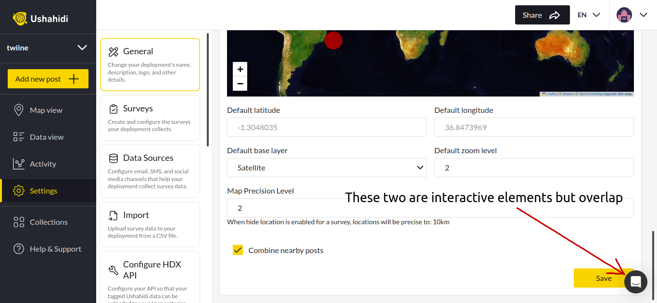Open Collections in the sidebar
The height and width of the screenshot is (303, 657).
[49, 222]
